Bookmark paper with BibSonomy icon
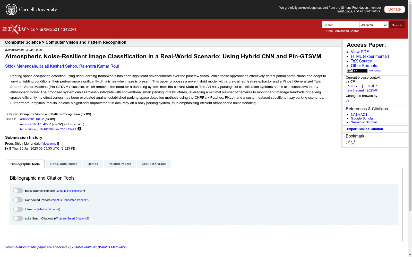412x257 pixels. [348, 142]
